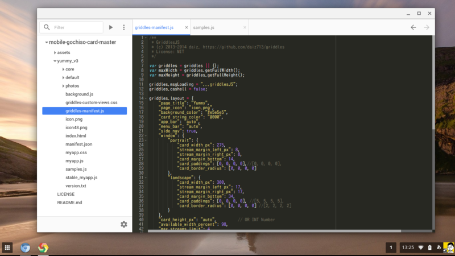
Task: Click line number 40 in the gutter
Action: (141, 220)
